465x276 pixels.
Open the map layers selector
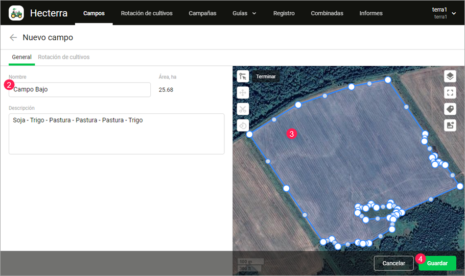tap(450, 77)
